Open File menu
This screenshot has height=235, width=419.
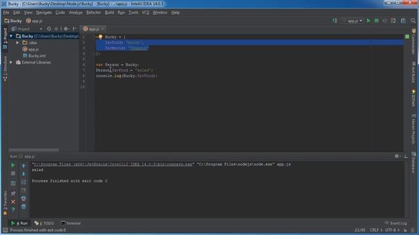tap(6, 12)
